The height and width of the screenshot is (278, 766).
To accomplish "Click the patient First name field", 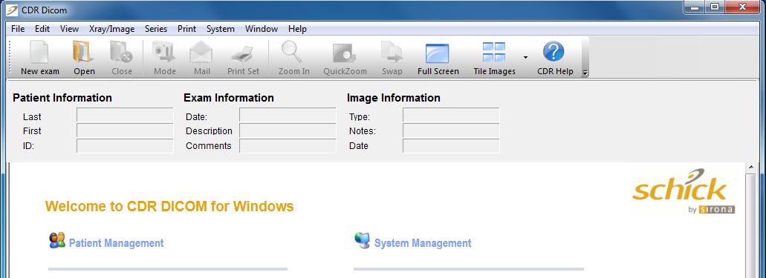I will tap(125, 130).
